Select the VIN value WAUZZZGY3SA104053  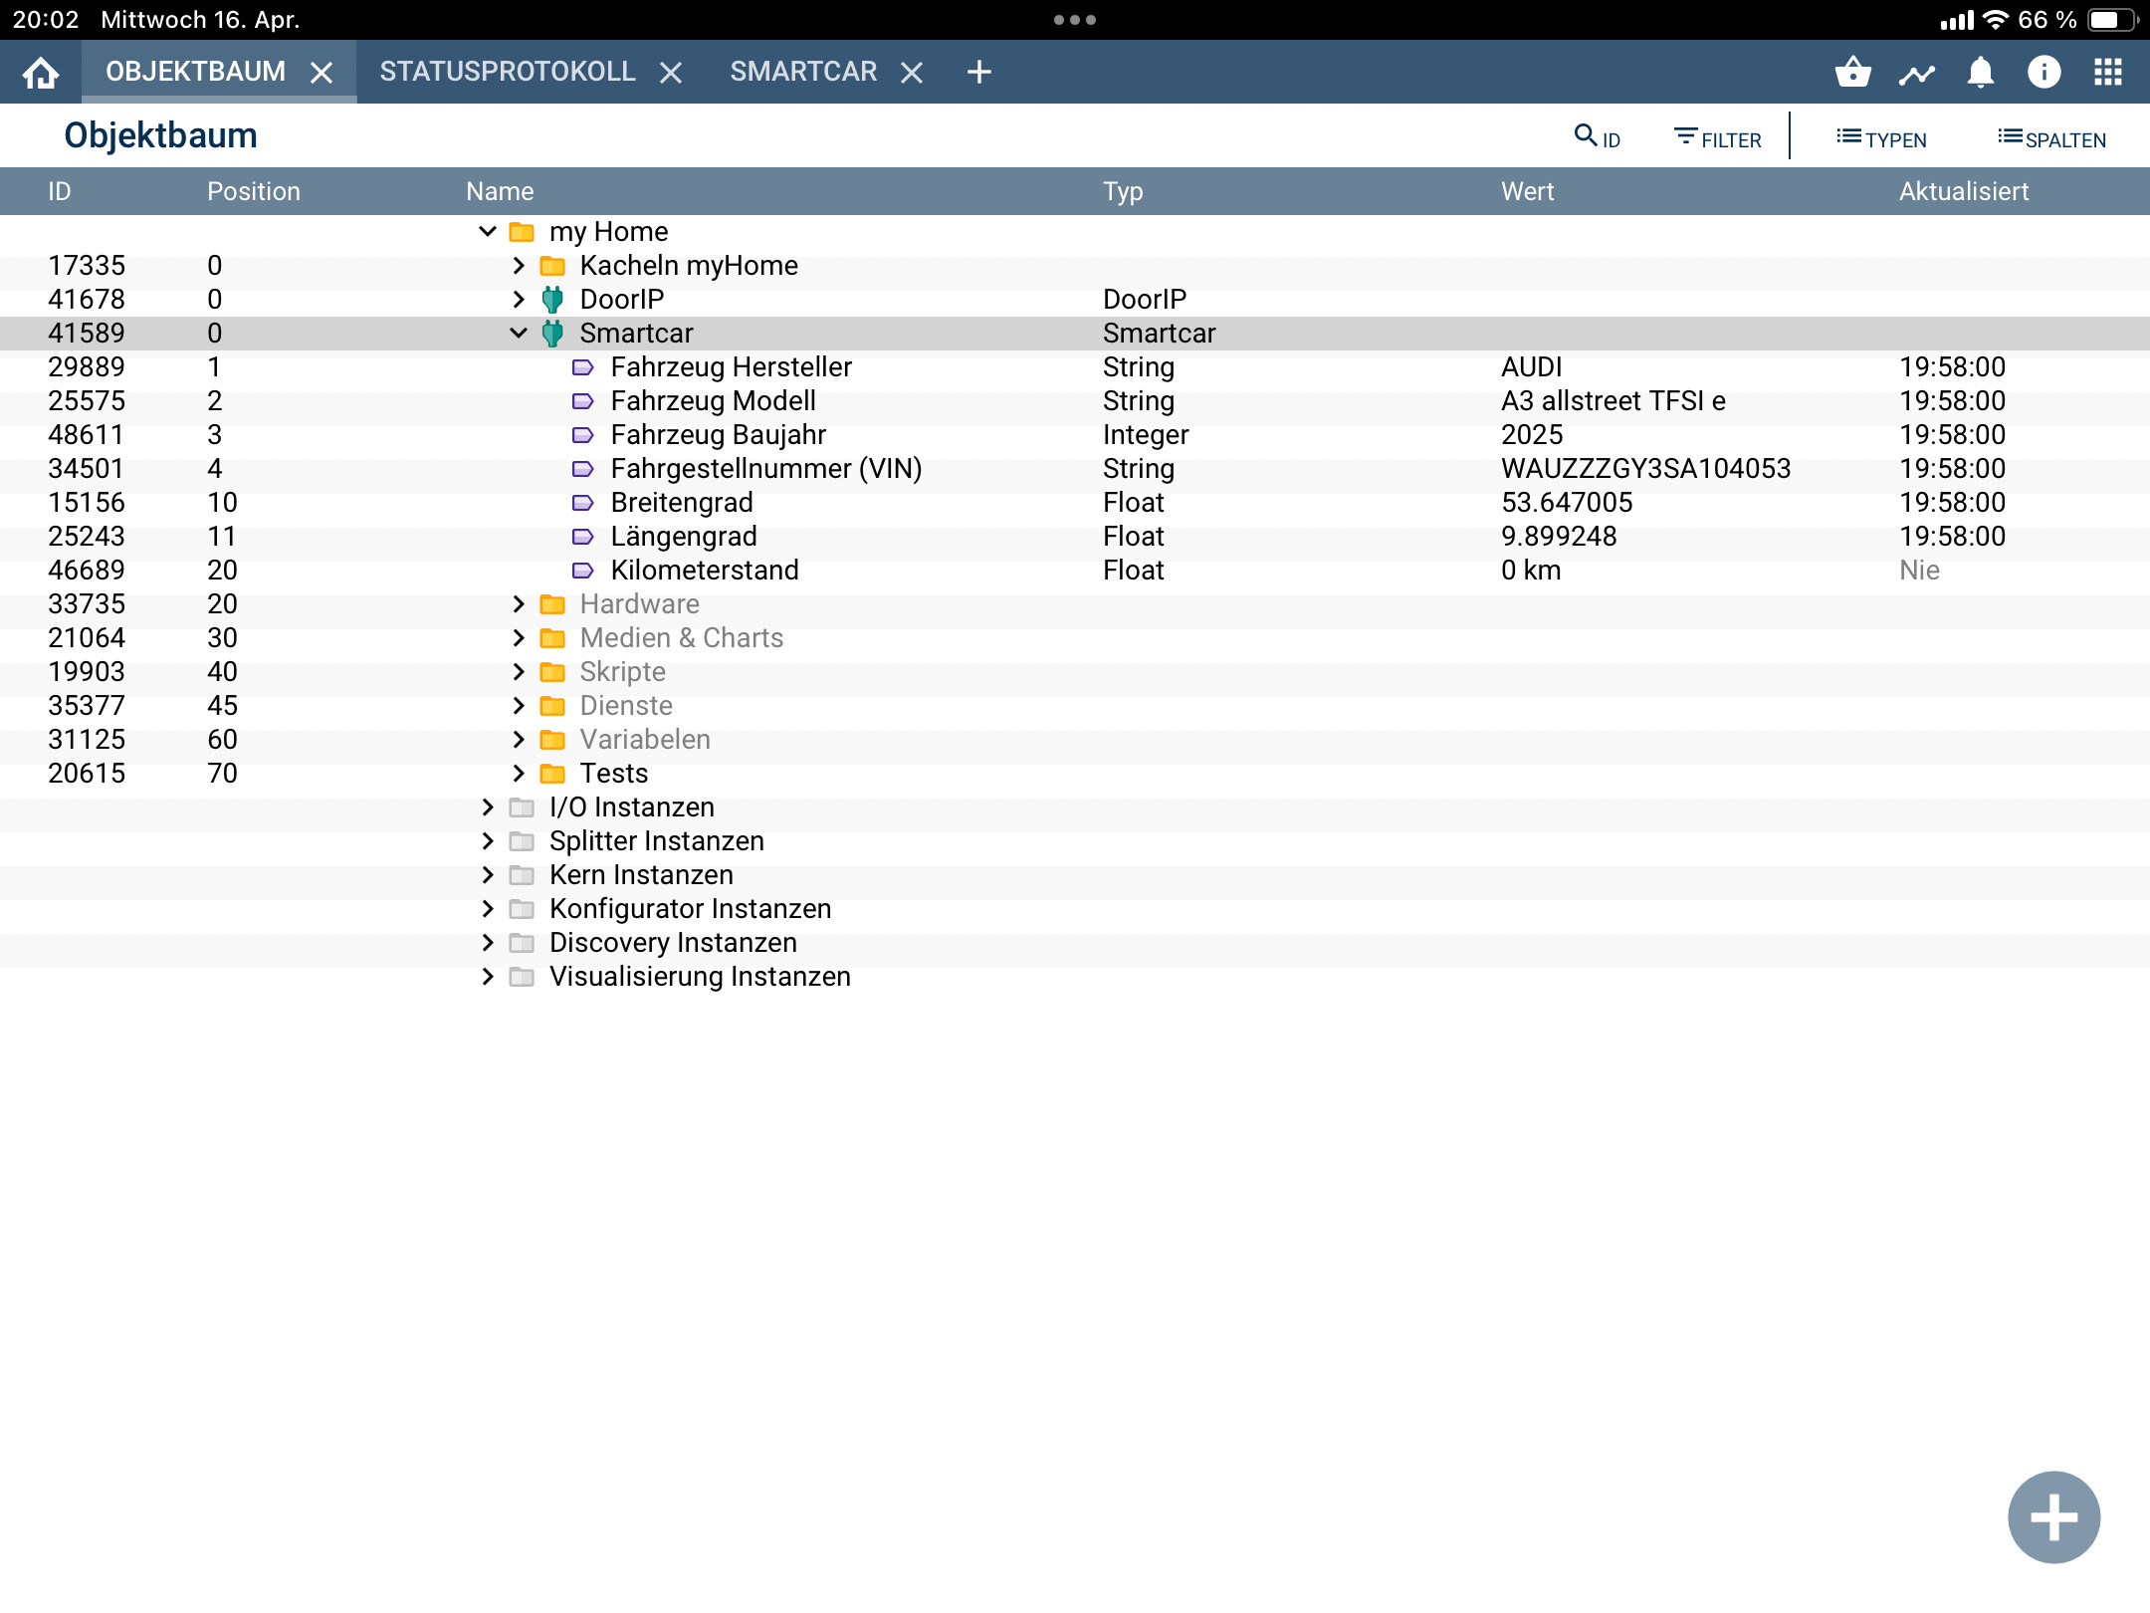(x=1645, y=469)
